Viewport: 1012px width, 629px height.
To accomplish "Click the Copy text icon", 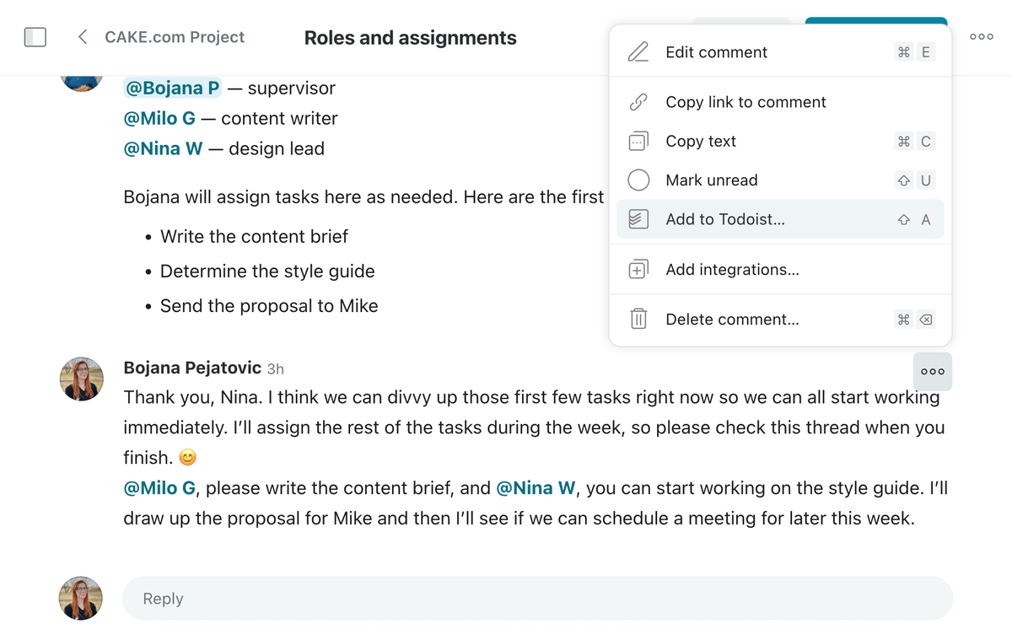I will coord(638,142).
